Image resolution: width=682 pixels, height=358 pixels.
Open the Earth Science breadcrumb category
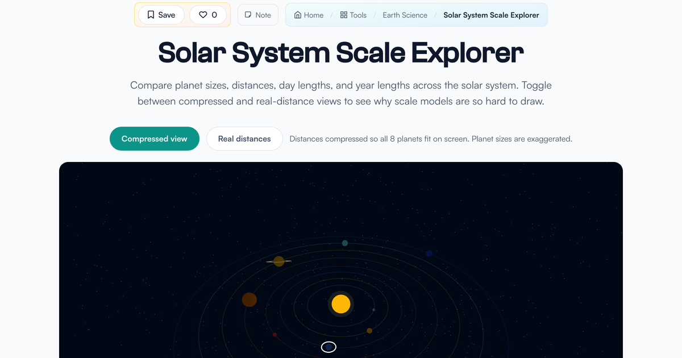click(x=405, y=15)
